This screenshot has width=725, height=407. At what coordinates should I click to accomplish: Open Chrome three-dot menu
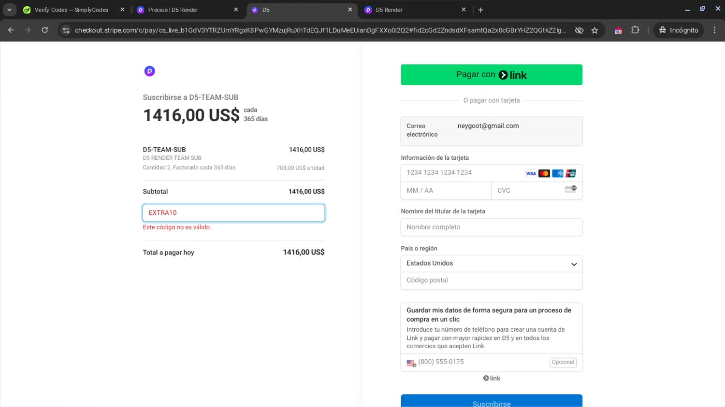tap(714, 30)
